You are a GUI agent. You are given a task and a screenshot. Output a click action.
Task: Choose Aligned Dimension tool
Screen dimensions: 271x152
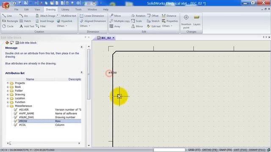point(93,21)
